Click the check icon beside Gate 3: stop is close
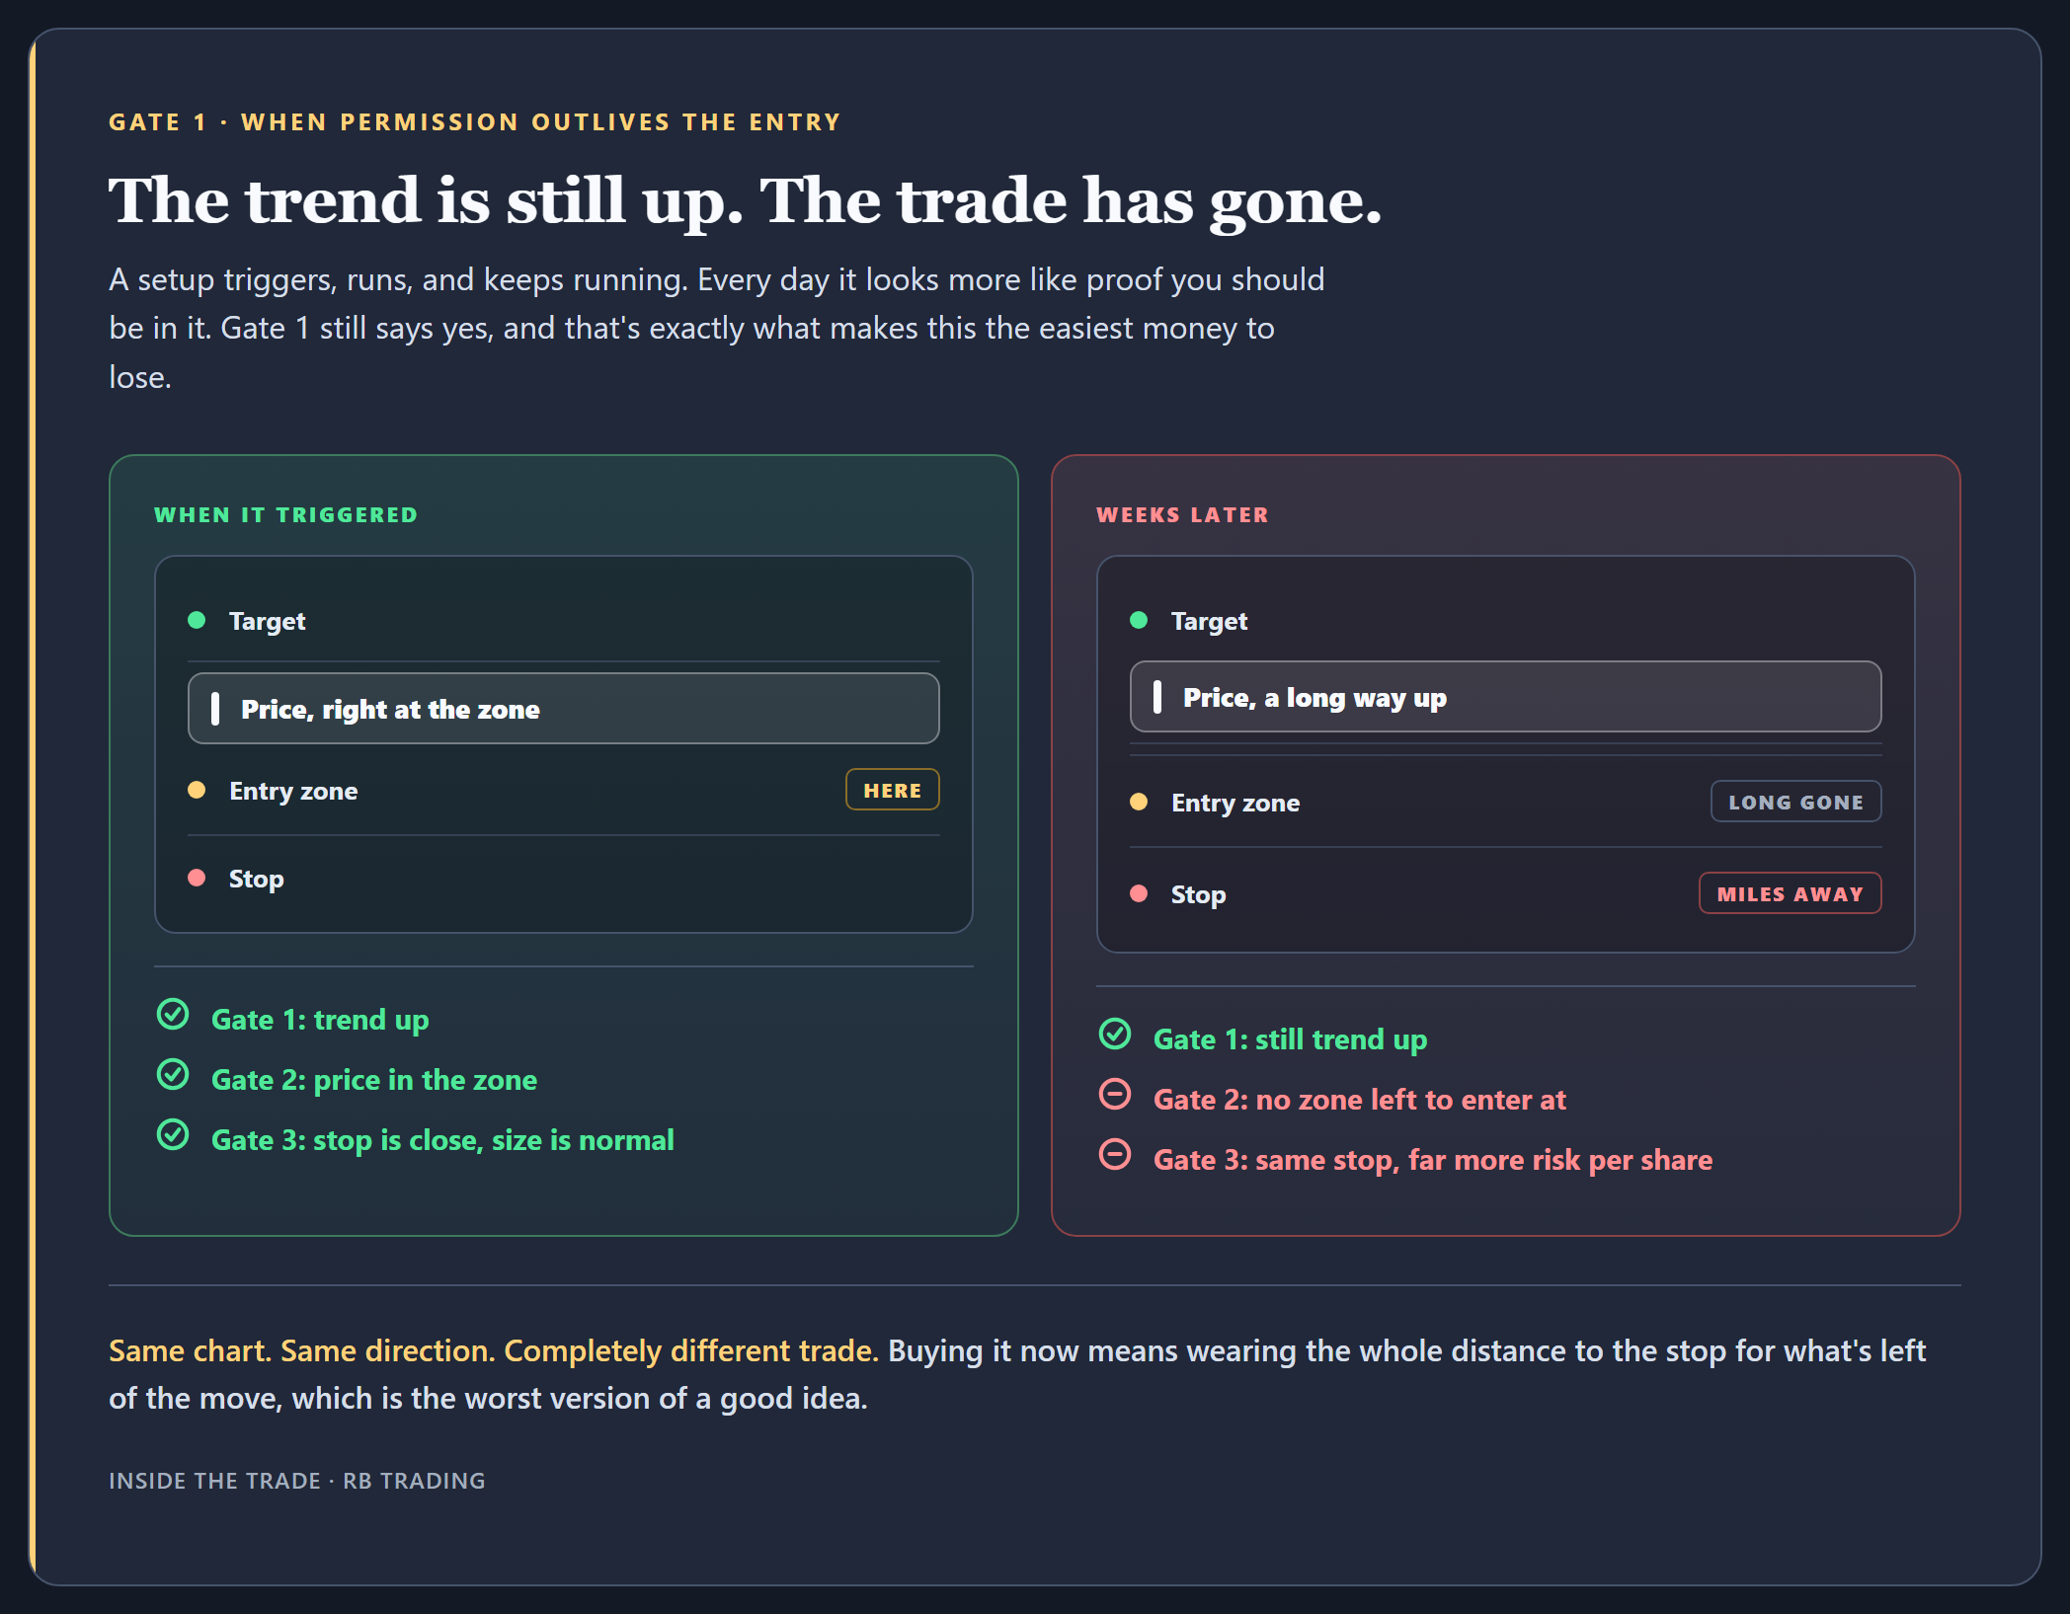Image resolution: width=2070 pixels, height=1614 pixels. click(173, 1134)
